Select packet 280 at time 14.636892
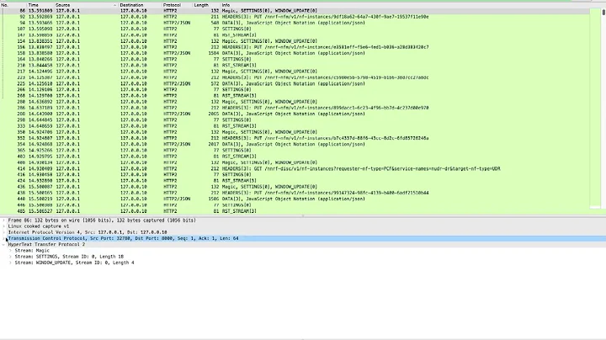The width and height of the screenshot is (606, 340). click(295, 102)
